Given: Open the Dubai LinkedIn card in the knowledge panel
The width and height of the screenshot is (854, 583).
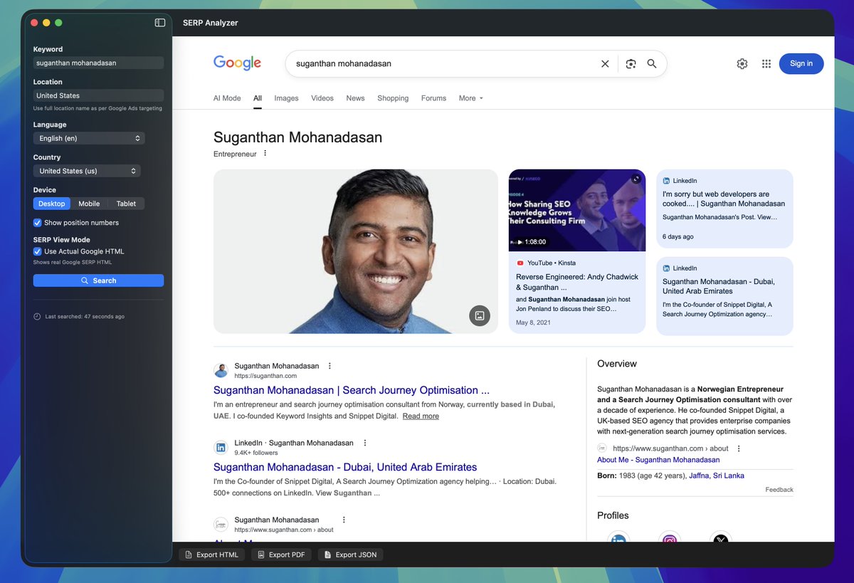Looking at the screenshot, I should [724, 296].
